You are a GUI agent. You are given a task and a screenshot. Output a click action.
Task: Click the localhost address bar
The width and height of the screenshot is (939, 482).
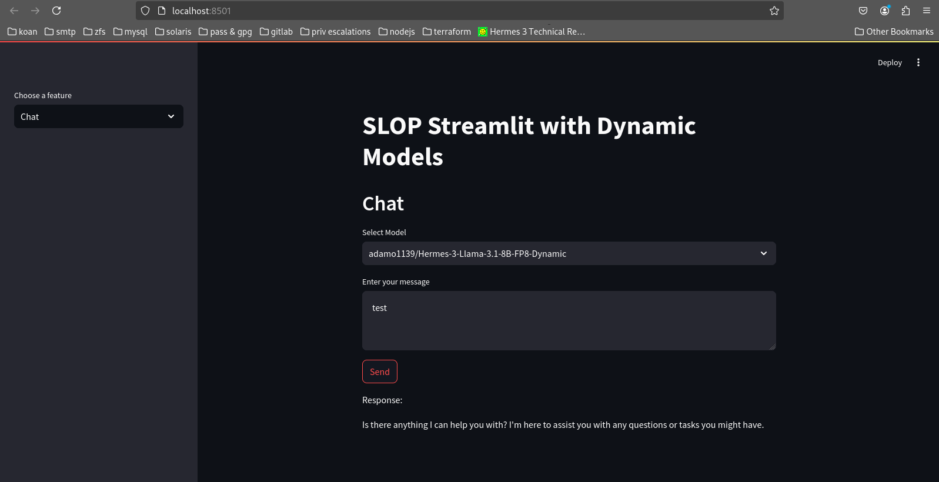459,11
